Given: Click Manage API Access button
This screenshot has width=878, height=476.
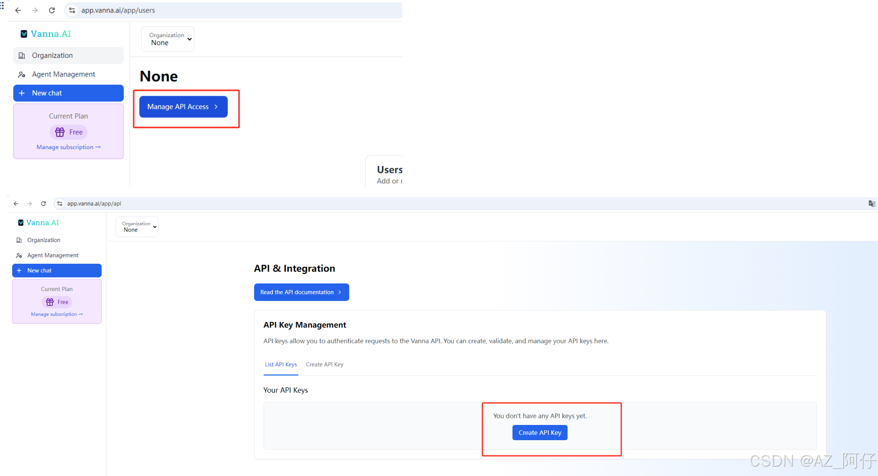Looking at the screenshot, I should pyautogui.click(x=183, y=107).
